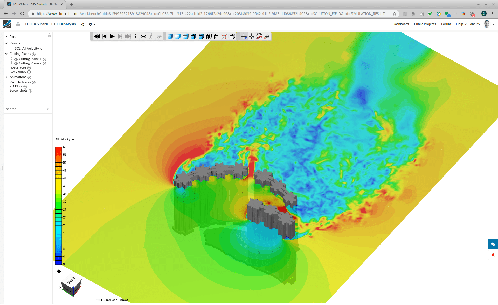Screen dimensions: 498x305
Task: Click the tree panel lock icon
Action: 49,35
